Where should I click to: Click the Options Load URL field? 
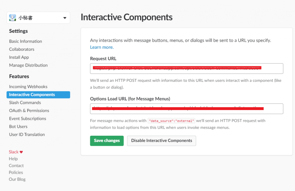(186, 109)
